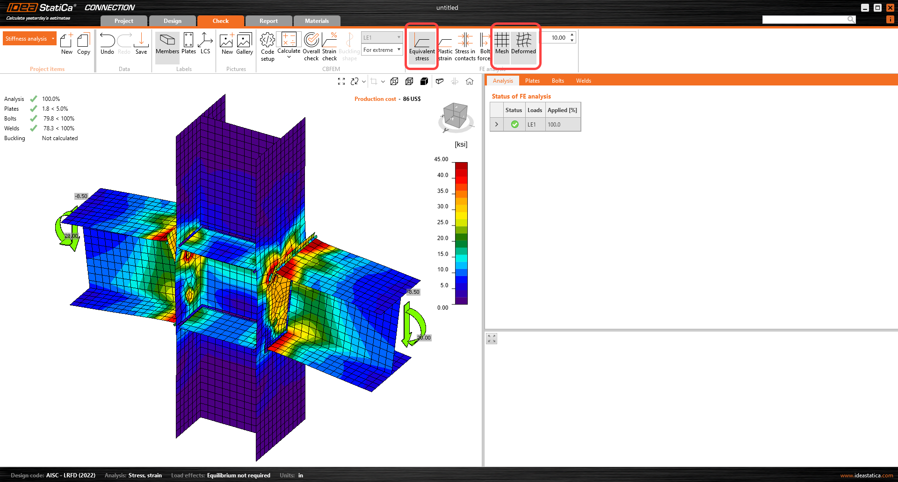Open the For extreme dropdown

point(382,50)
